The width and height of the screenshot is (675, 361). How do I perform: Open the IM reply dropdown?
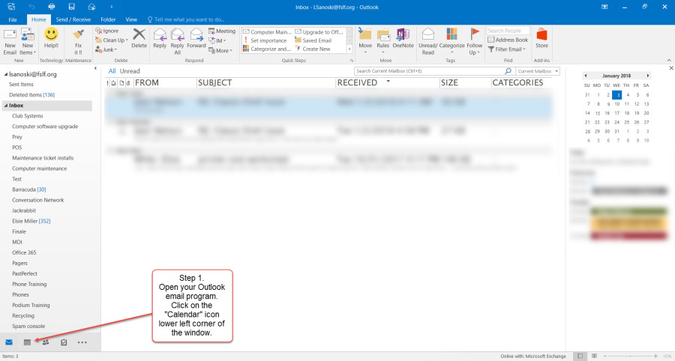[x=217, y=41]
